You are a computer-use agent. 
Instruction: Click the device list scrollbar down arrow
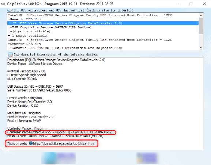(x=201, y=47)
